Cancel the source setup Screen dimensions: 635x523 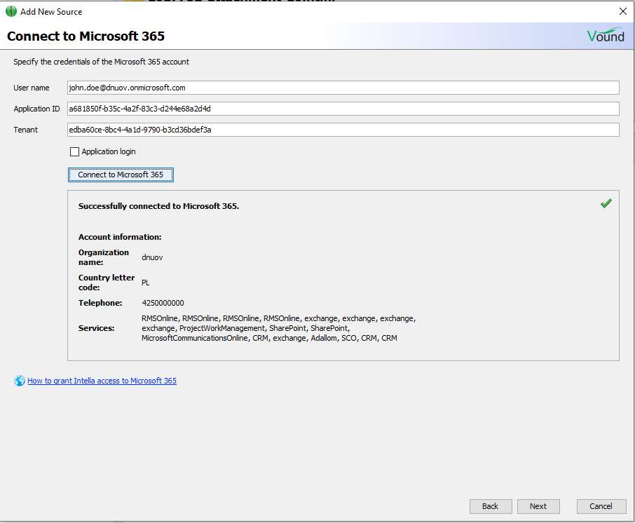tap(601, 506)
